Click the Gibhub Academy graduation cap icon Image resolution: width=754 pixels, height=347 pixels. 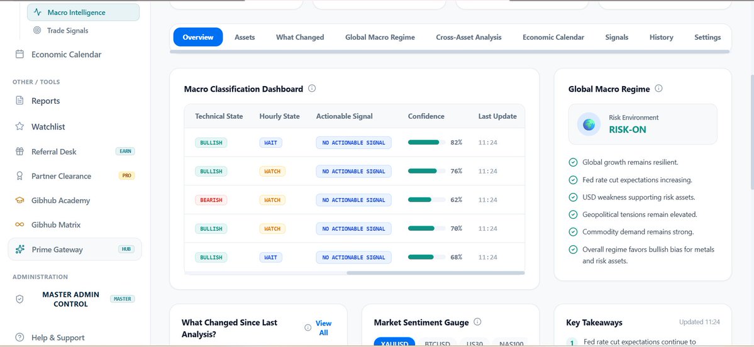[19, 201]
